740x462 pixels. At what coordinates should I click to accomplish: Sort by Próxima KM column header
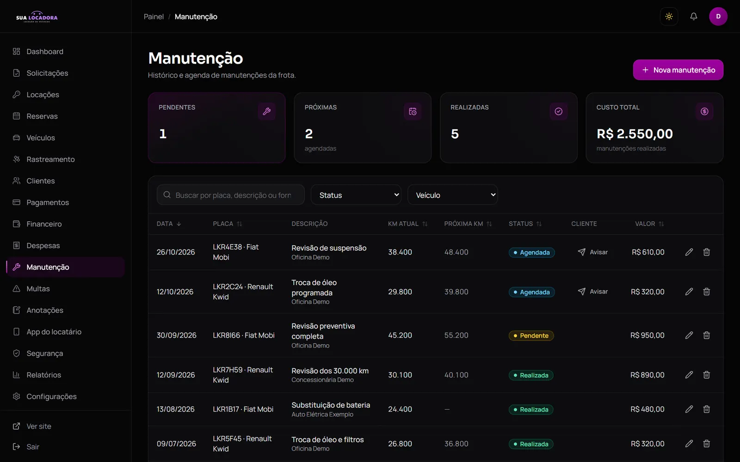tap(468, 224)
